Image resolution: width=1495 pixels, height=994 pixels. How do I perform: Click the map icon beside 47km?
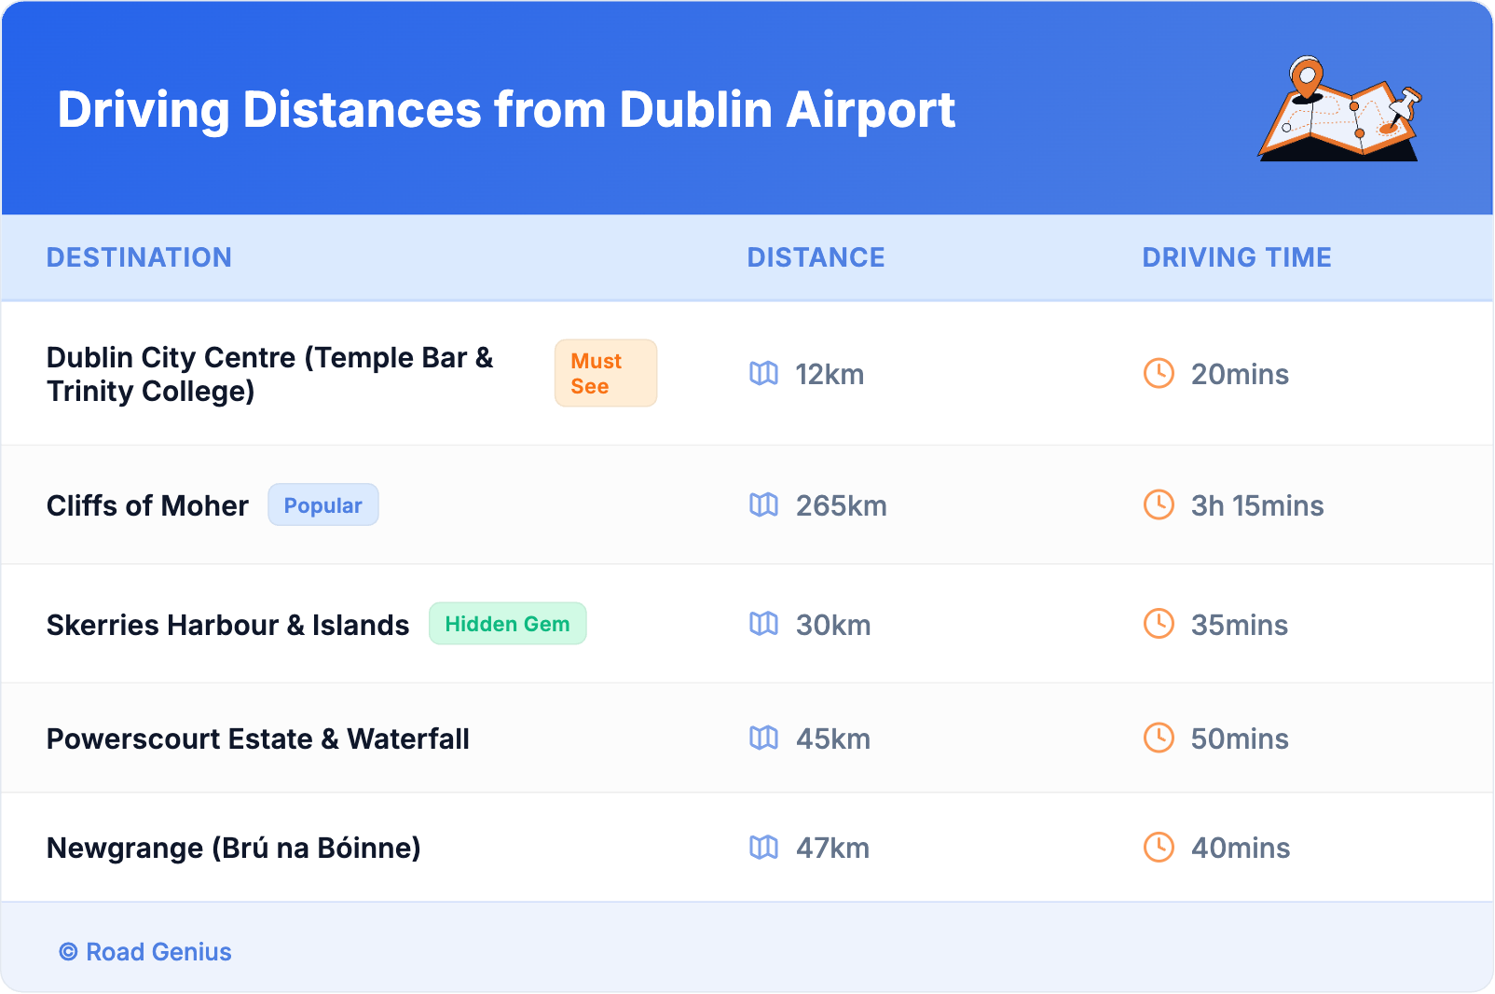click(x=763, y=848)
